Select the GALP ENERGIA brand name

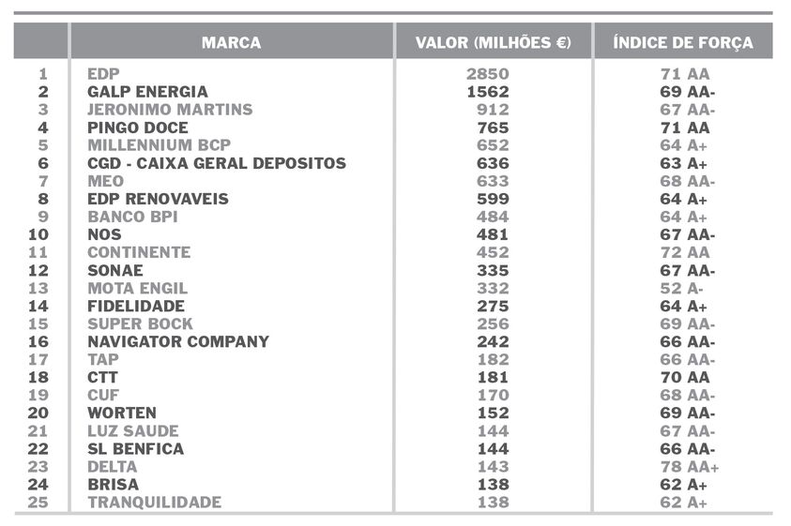pos(147,92)
